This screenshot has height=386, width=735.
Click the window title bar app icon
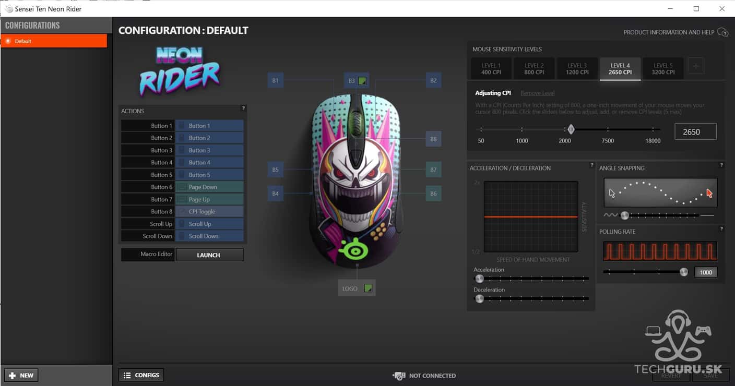(9, 8)
